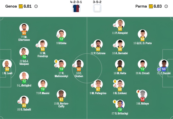Click substitution icon beside P. Cutrone
Viewport: 173px width, 119px height.
(93, 45)
